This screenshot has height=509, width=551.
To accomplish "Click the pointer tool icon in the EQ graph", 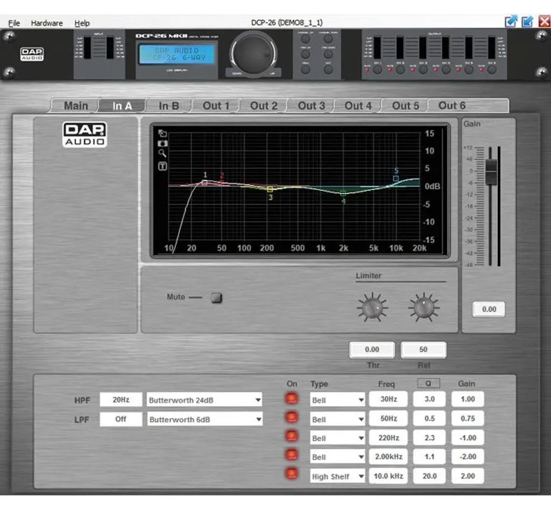I will click(x=163, y=133).
